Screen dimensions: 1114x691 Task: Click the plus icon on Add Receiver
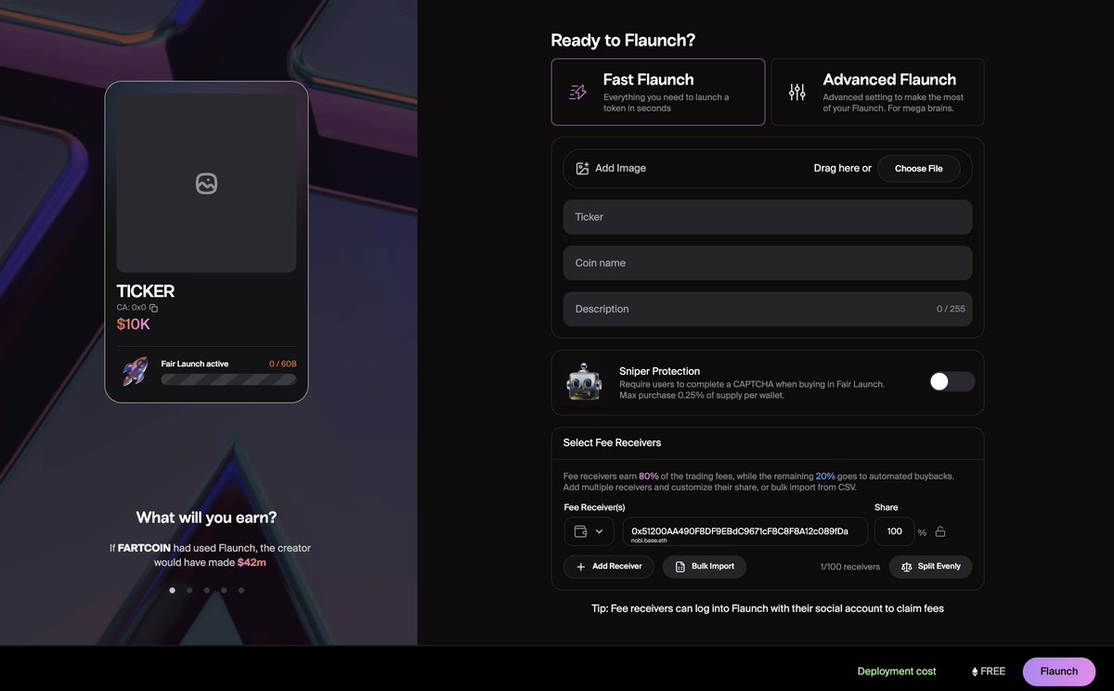tap(581, 567)
